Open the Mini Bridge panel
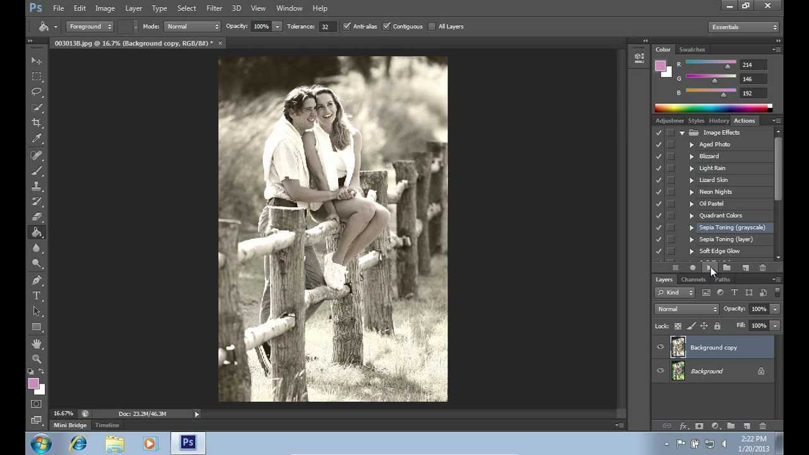This screenshot has height=455, width=809. coord(70,425)
